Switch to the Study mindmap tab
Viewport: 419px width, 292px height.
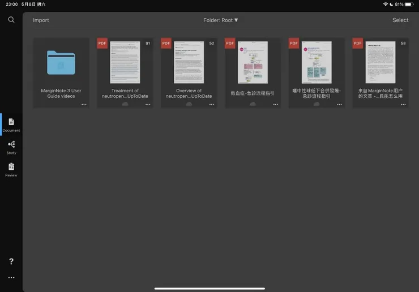pos(11,148)
